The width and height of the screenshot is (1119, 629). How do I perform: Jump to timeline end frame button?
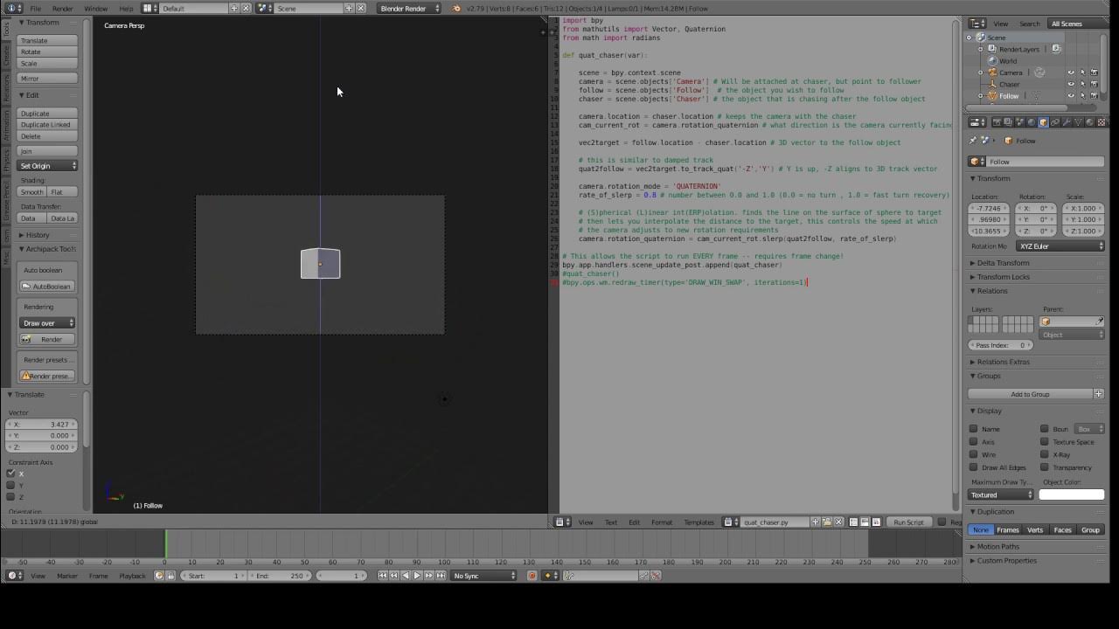point(441,576)
